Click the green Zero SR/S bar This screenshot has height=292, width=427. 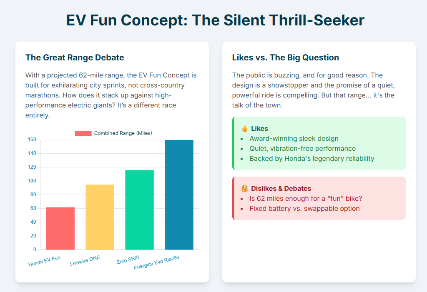[x=140, y=210]
